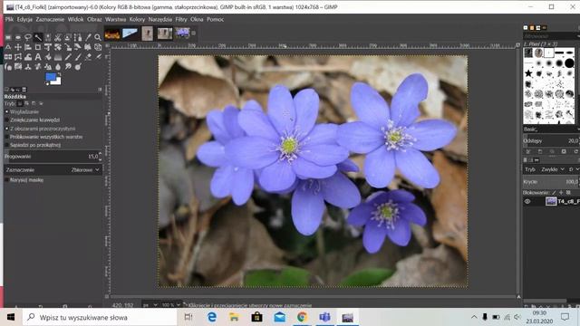
Task: Select the Pencil tool
Action: point(68,57)
